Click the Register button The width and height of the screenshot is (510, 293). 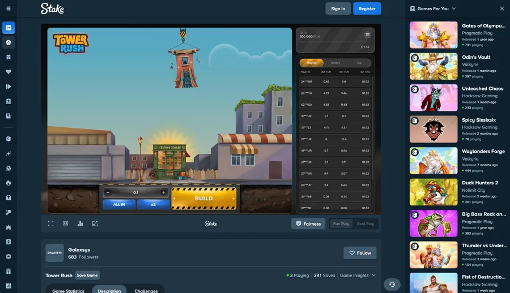367,9
